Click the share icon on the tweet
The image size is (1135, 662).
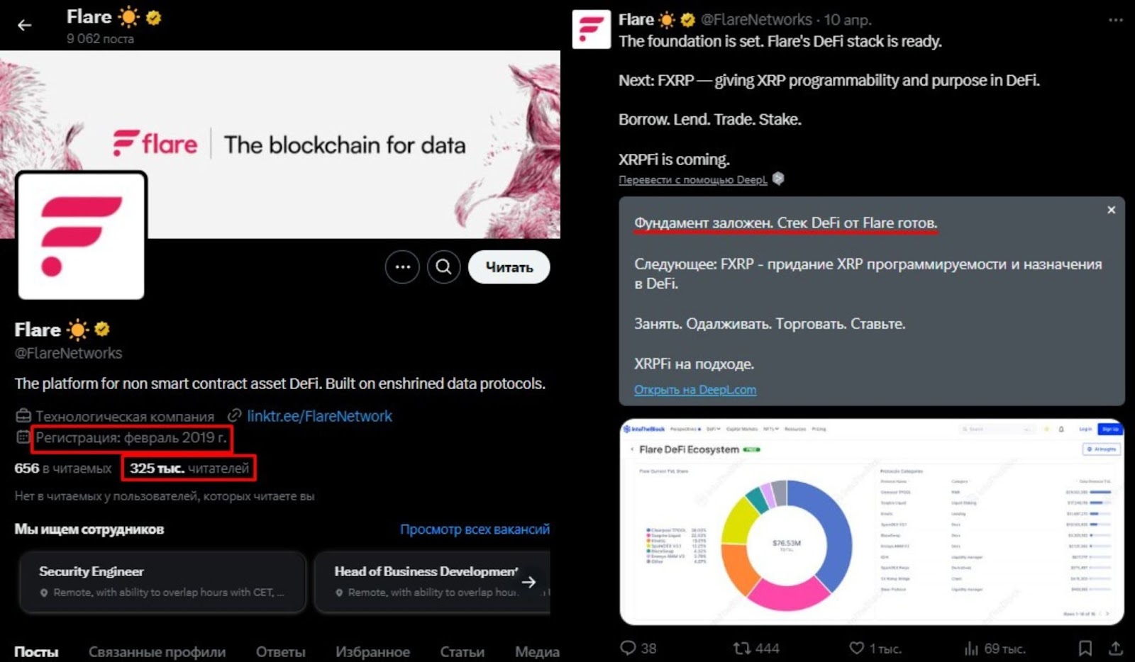coord(1116,648)
